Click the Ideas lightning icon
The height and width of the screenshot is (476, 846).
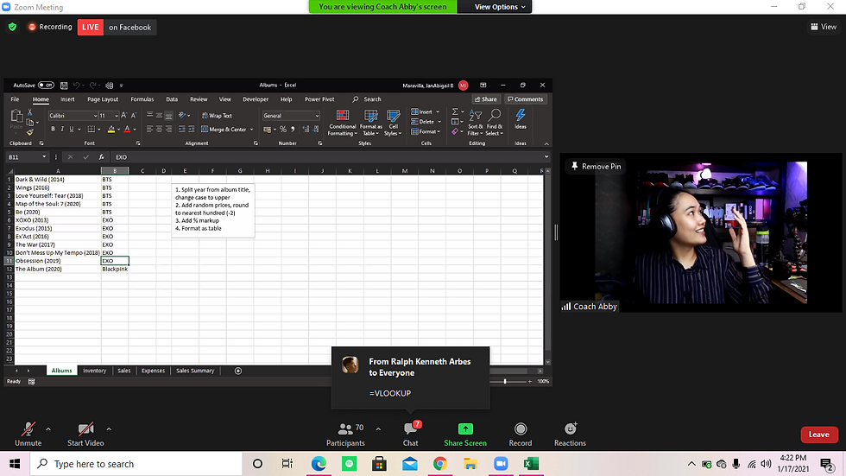coord(520,119)
